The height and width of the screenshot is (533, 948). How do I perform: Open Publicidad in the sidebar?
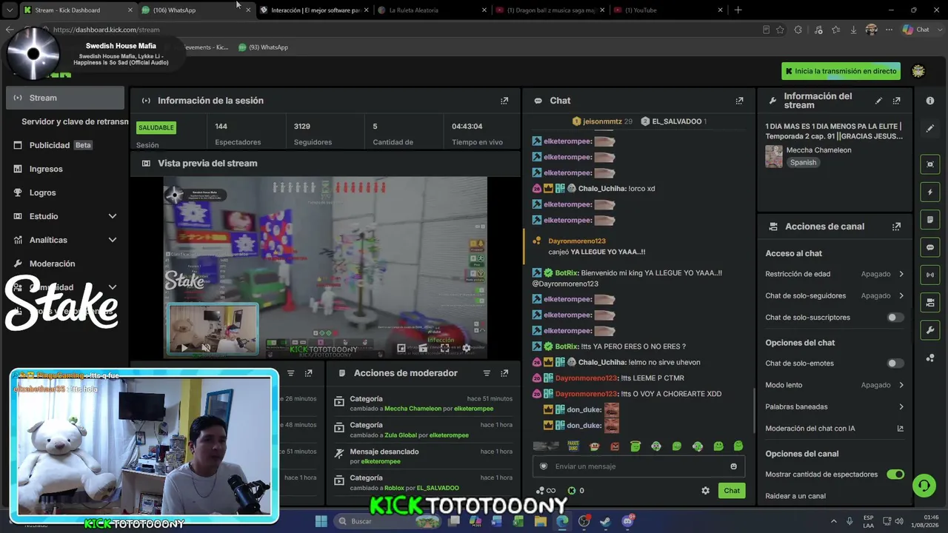(x=65, y=145)
